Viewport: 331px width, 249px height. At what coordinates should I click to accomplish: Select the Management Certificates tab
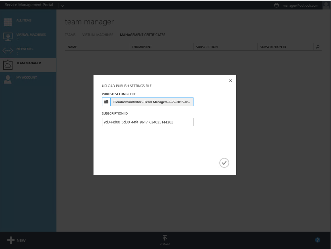142,35
